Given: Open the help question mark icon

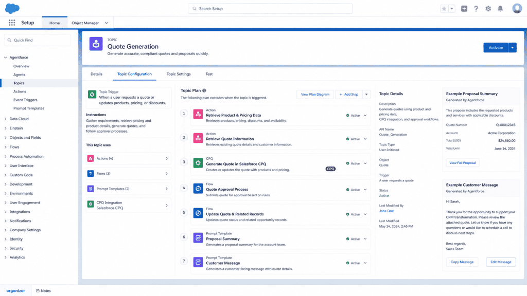Looking at the screenshot, I should pos(476,9).
